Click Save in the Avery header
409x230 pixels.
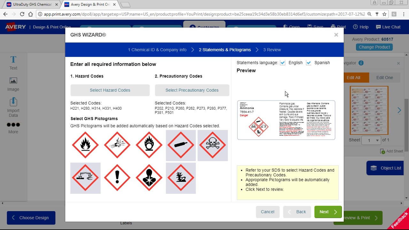coord(315,27)
